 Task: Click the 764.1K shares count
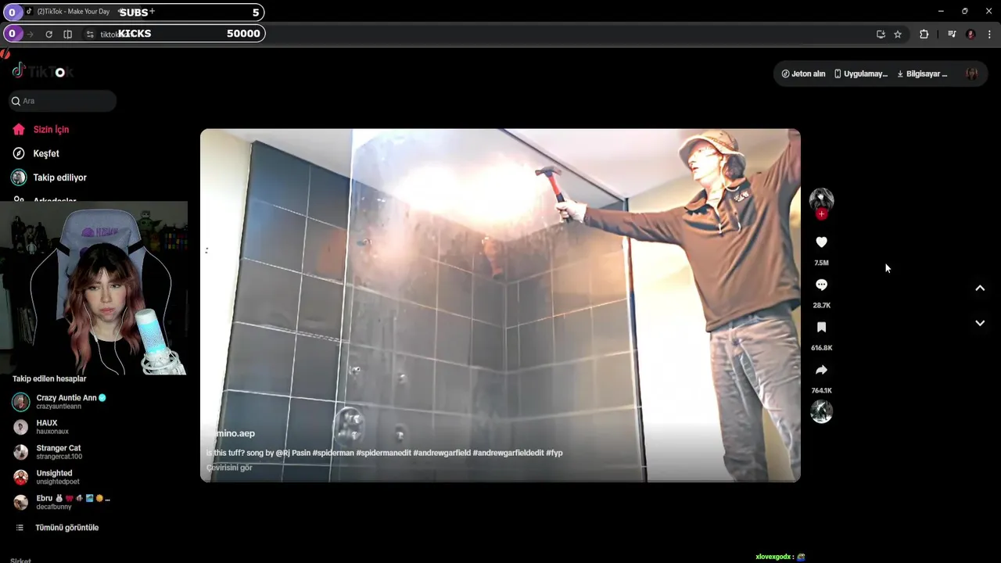[821, 390]
